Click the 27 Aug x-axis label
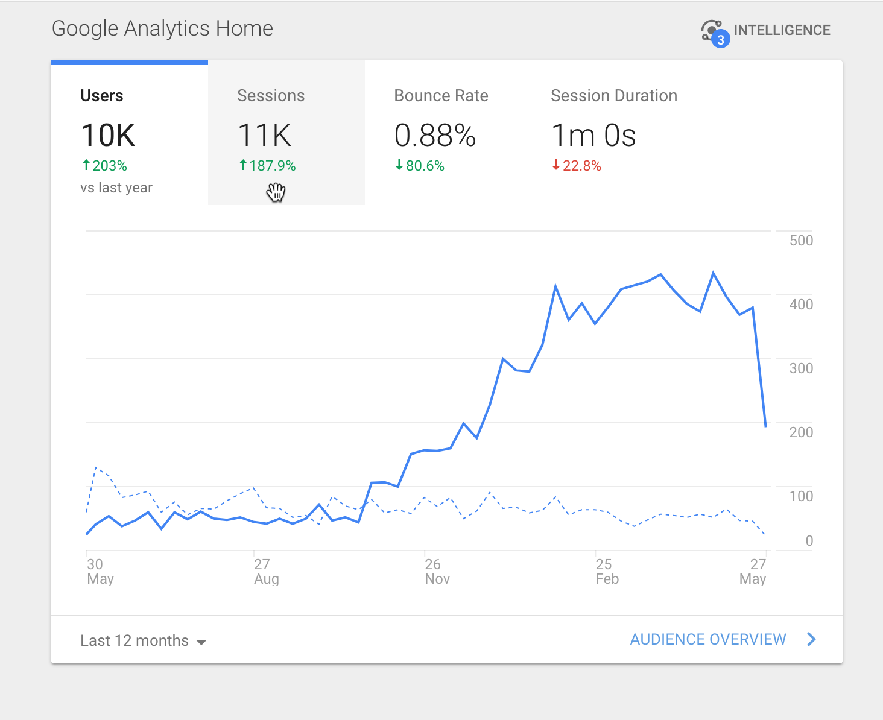 coord(267,572)
